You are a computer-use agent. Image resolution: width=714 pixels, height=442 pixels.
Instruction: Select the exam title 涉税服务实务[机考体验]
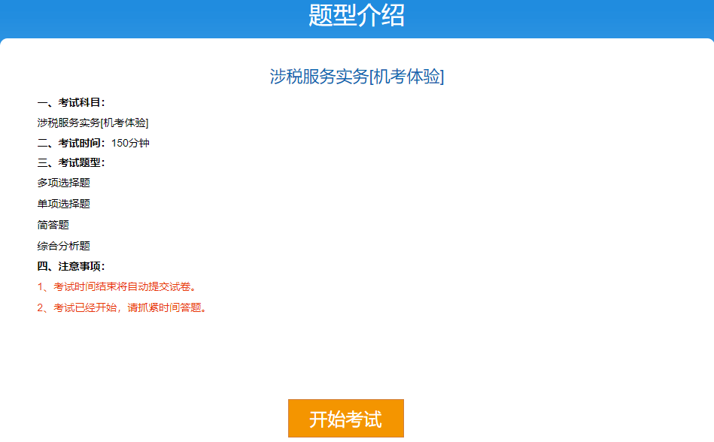pos(357,75)
